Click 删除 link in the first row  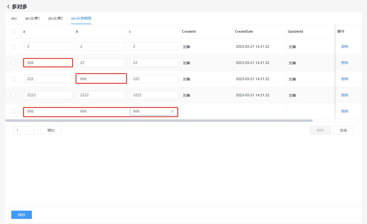[x=345, y=46]
